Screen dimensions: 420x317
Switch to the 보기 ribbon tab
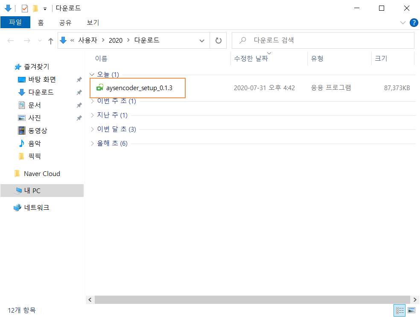pyautogui.click(x=93, y=23)
